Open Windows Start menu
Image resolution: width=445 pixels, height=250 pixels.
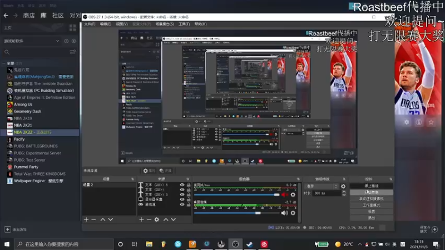coord(7,244)
